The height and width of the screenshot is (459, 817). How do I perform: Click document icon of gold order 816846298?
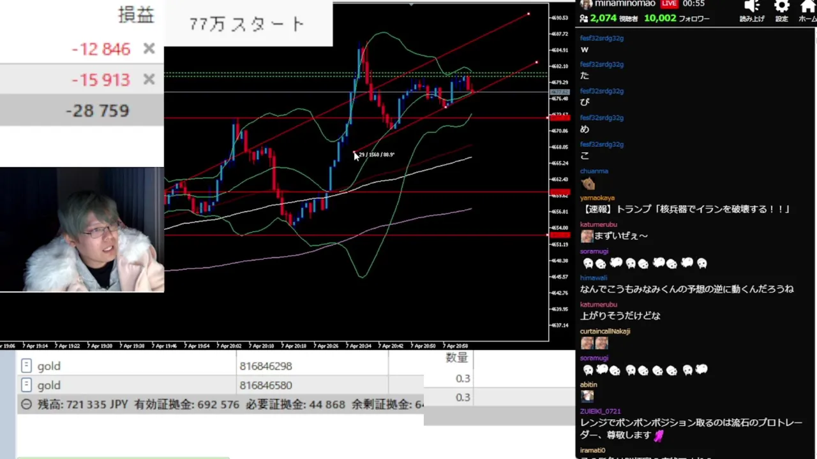(x=26, y=366)
